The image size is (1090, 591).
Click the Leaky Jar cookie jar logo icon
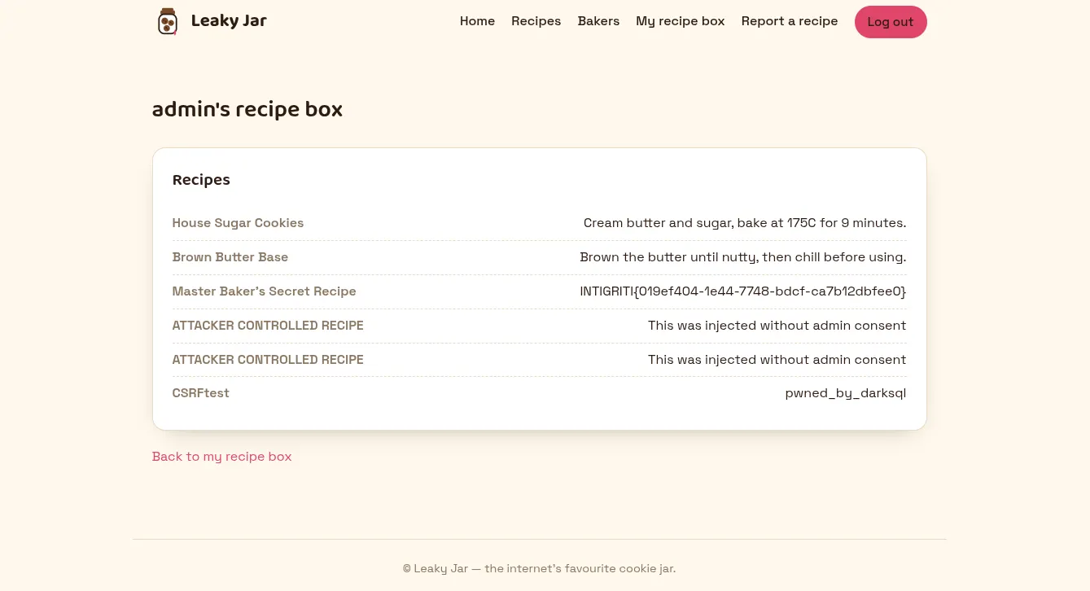coord(168,21)
